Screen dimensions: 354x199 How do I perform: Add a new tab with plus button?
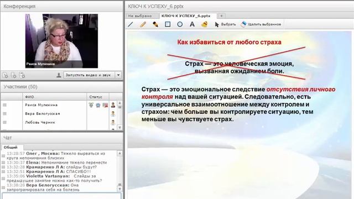coord(221,16)
